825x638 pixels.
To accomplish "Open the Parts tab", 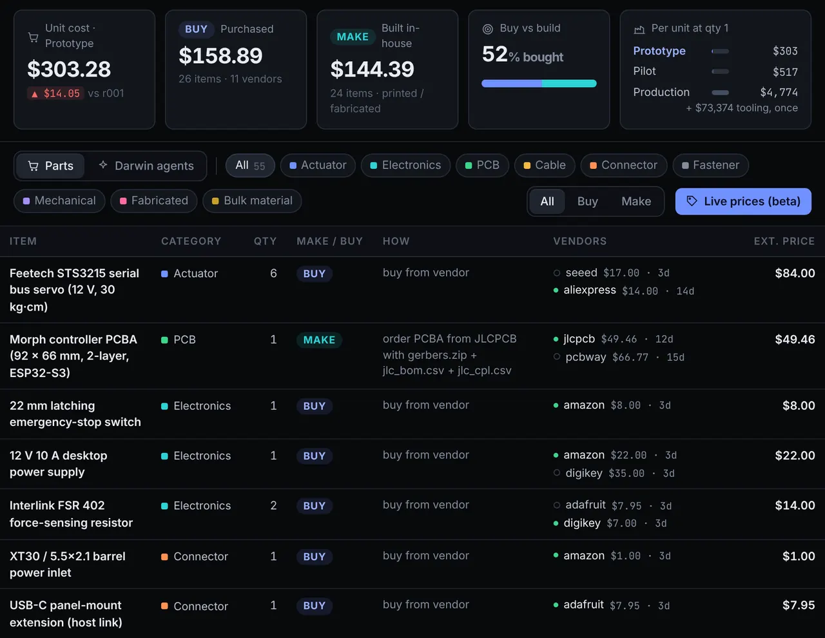I will pos(51,166).
